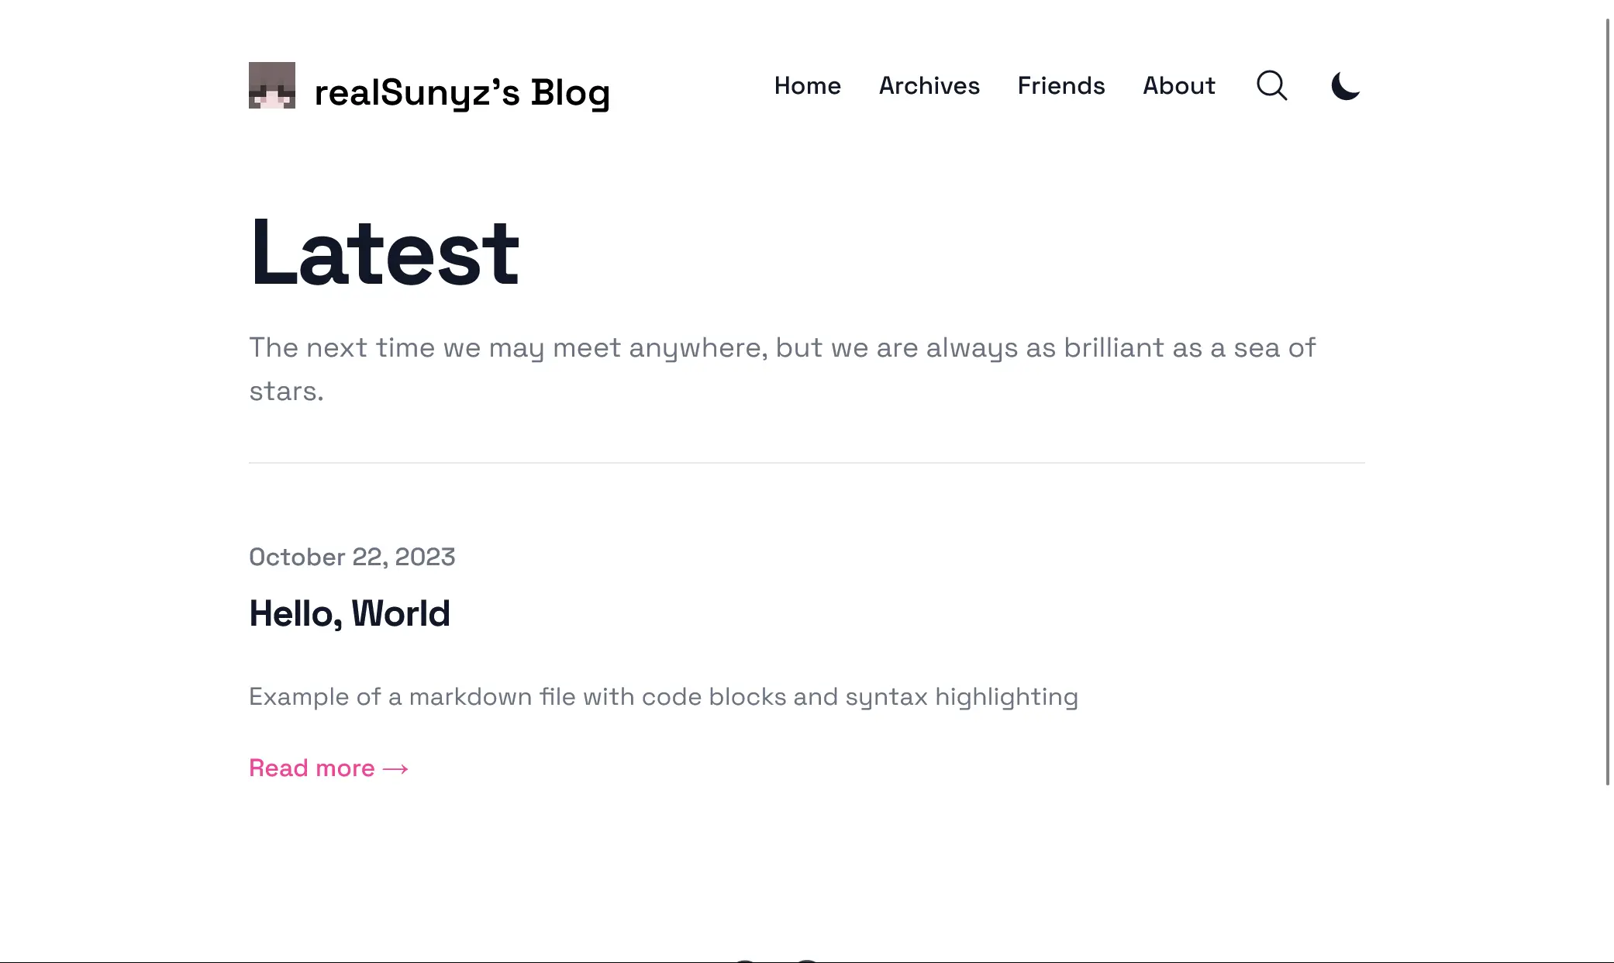Viewport: 1614px width, 963px height.
Task: Click the arrow beside Read more
Action: click(395, 768)
